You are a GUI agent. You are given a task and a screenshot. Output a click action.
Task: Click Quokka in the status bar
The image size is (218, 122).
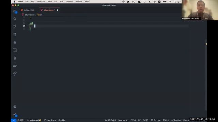(x=62, y=120)
